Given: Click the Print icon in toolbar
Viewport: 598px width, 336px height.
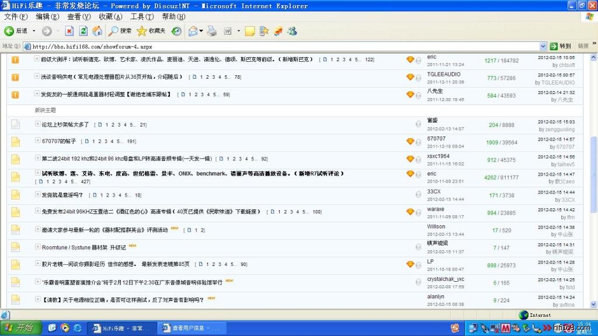Looking at the screenshot, I should pyautogui.click(x=212, y=31).
